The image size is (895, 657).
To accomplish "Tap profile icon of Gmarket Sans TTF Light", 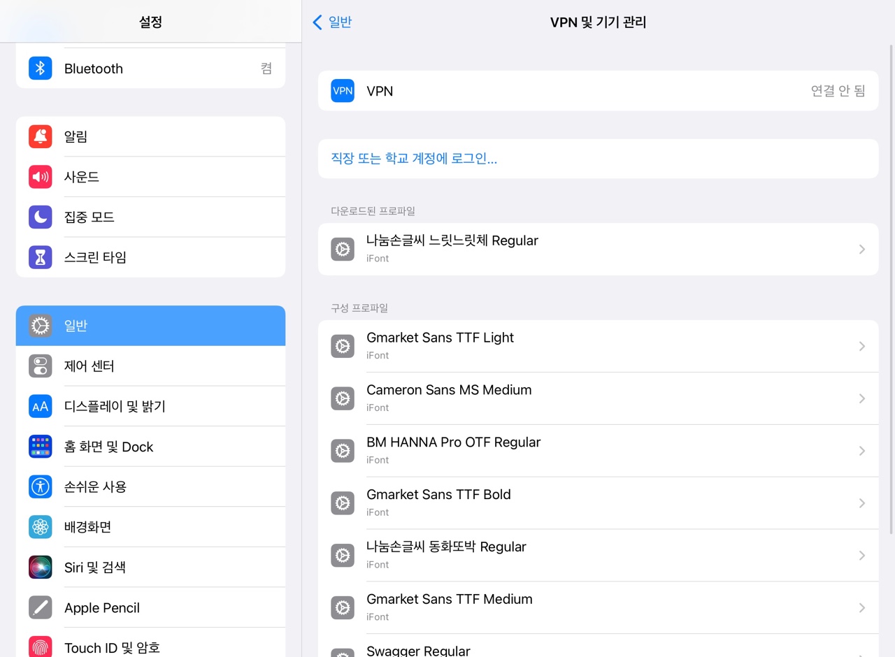I will pos(343,346).
